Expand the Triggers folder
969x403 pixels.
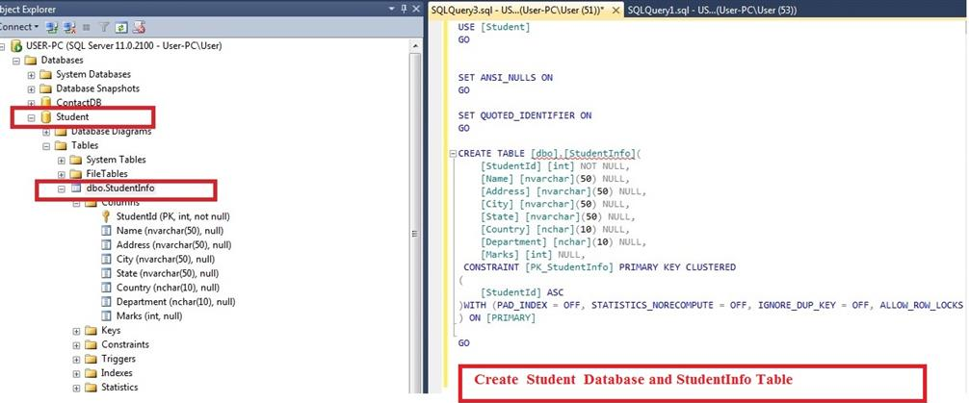pos(77,359)
